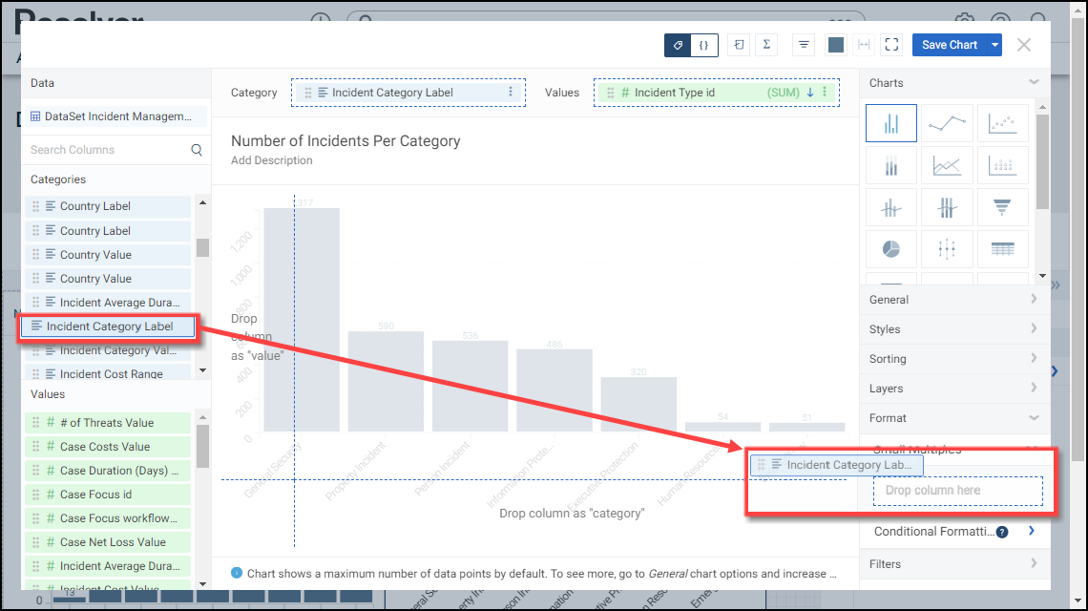Click the info icon beside data points note
The image size is (1088, 611).
coord(237,573)
